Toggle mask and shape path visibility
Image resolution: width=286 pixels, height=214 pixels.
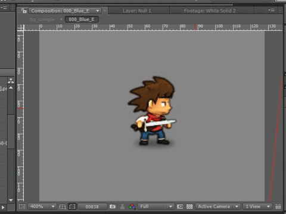point(72,206)
